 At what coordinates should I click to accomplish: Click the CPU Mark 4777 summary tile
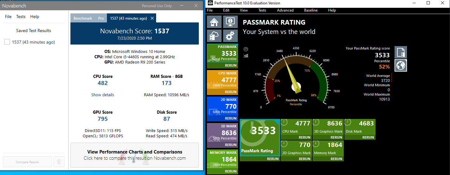click(296, 127)
